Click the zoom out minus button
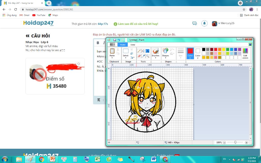The height and width of the screenshot is (163, 261). (224, 142)
